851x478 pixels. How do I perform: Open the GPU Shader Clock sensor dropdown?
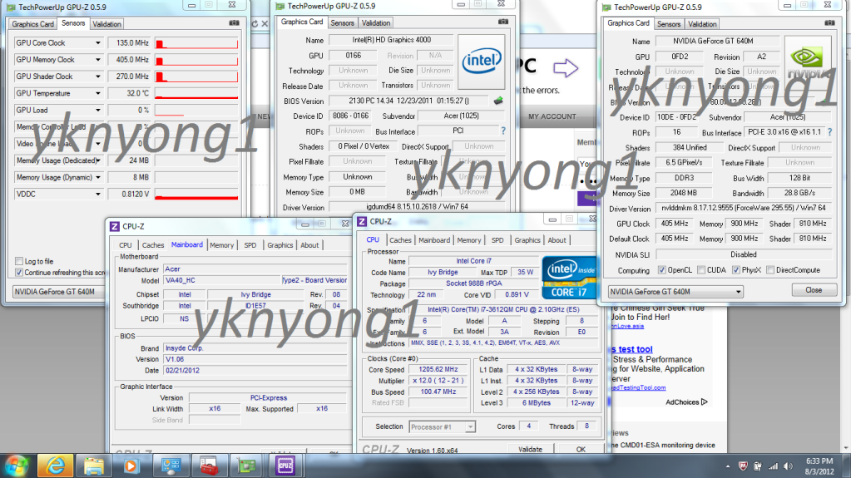[x=97, y=76]
